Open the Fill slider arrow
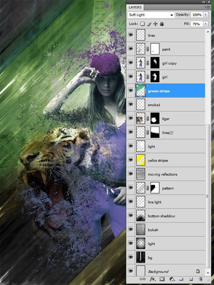The image size is (214, 285). [206, 24]
